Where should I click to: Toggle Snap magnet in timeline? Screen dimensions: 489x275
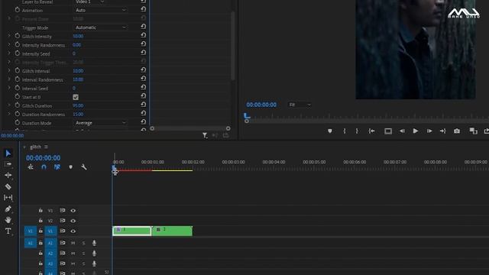[x=44, y=167]
